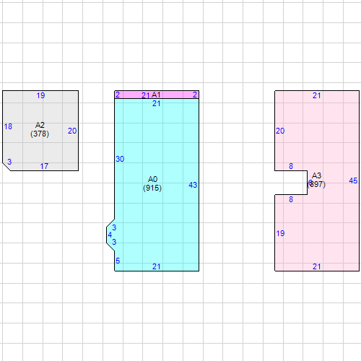Image resolution: width=361 pixels, height=361 pixels.
Task: Click upper dimension 3 on A0 bump
Action: pos(114,227)
